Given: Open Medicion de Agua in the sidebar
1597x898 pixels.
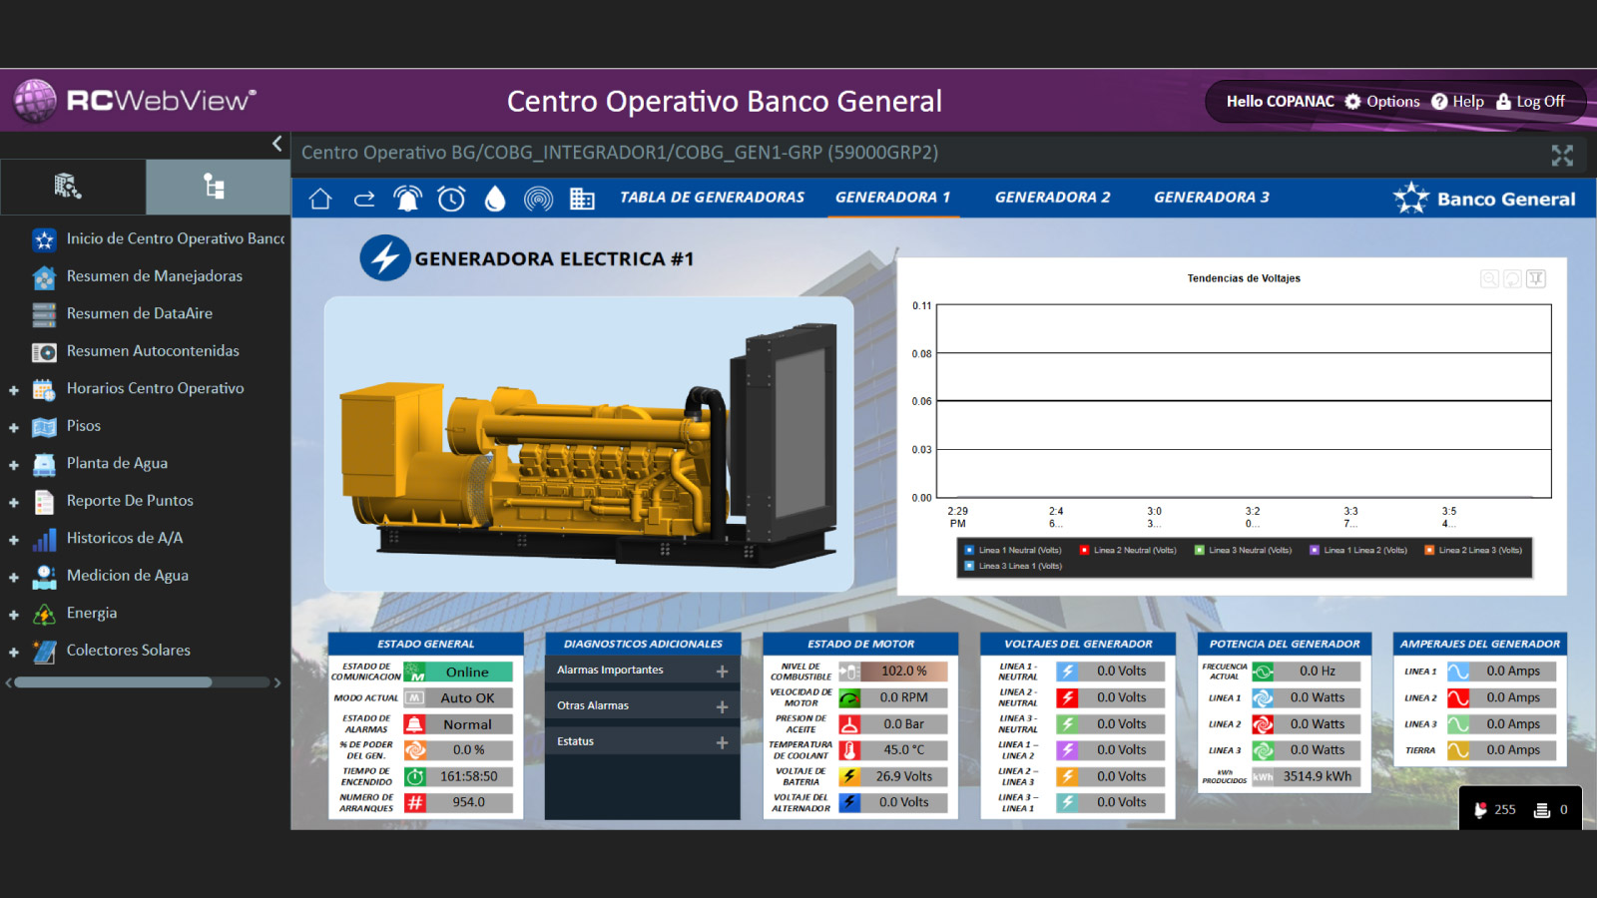Looking at the screenshot, I should [x=127, y=576].
